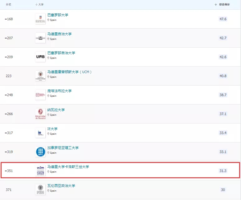Click the location pin for 巴塞罗那大学

[48, 20]
